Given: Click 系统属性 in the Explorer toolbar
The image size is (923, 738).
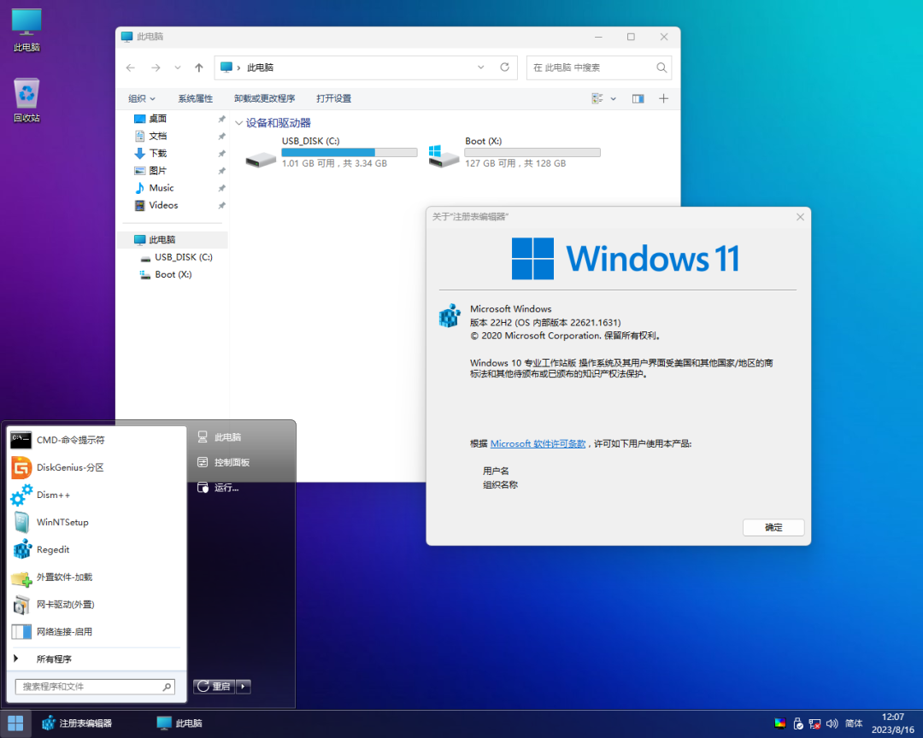Looking at the screenshot, I should pyautogui.click(x=195, y=99).
